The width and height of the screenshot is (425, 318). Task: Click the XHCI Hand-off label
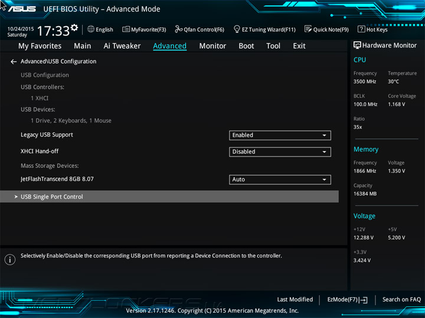click(x=40, y=151)
